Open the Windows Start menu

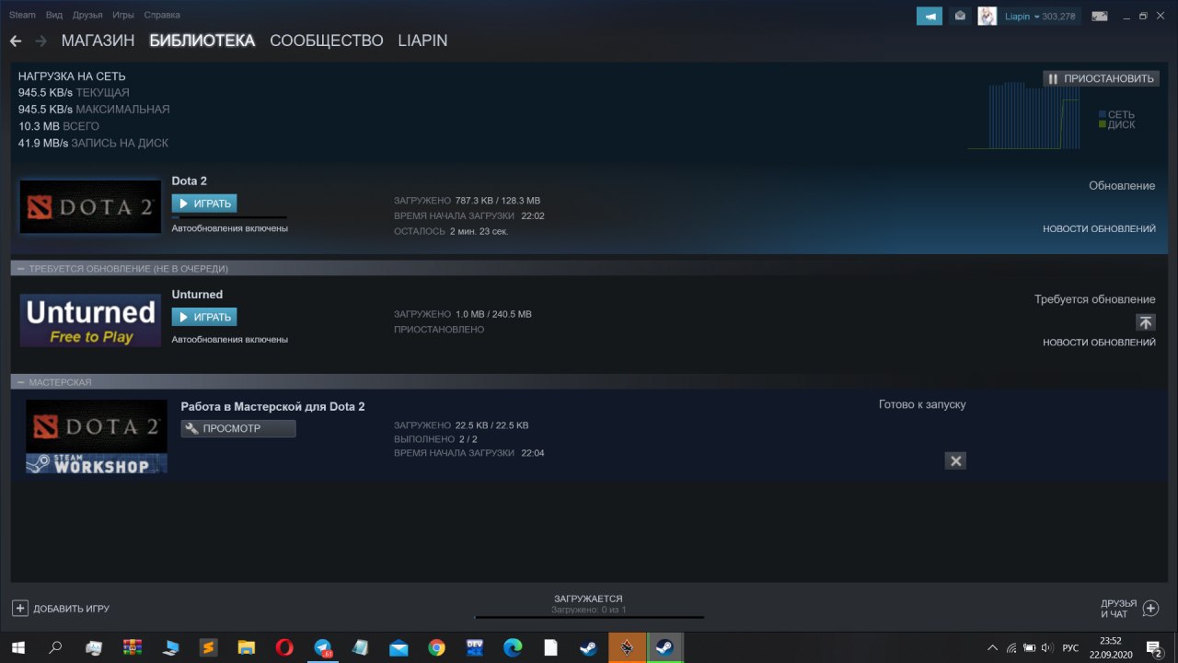(x=18, y=648)
